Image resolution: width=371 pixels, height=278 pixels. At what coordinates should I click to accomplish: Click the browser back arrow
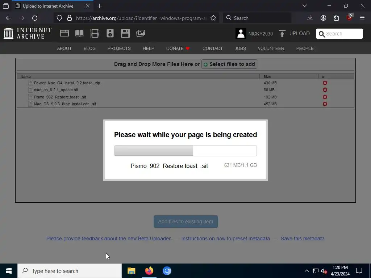coord(9,18)
